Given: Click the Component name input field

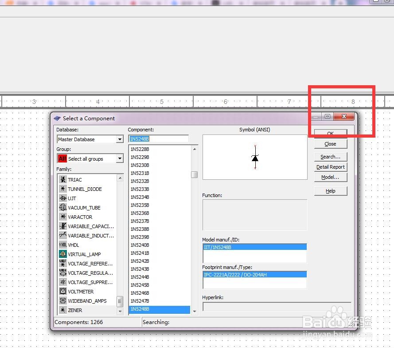Looking at the screenshot, I should pyautogui.click(x=159, y=139).
